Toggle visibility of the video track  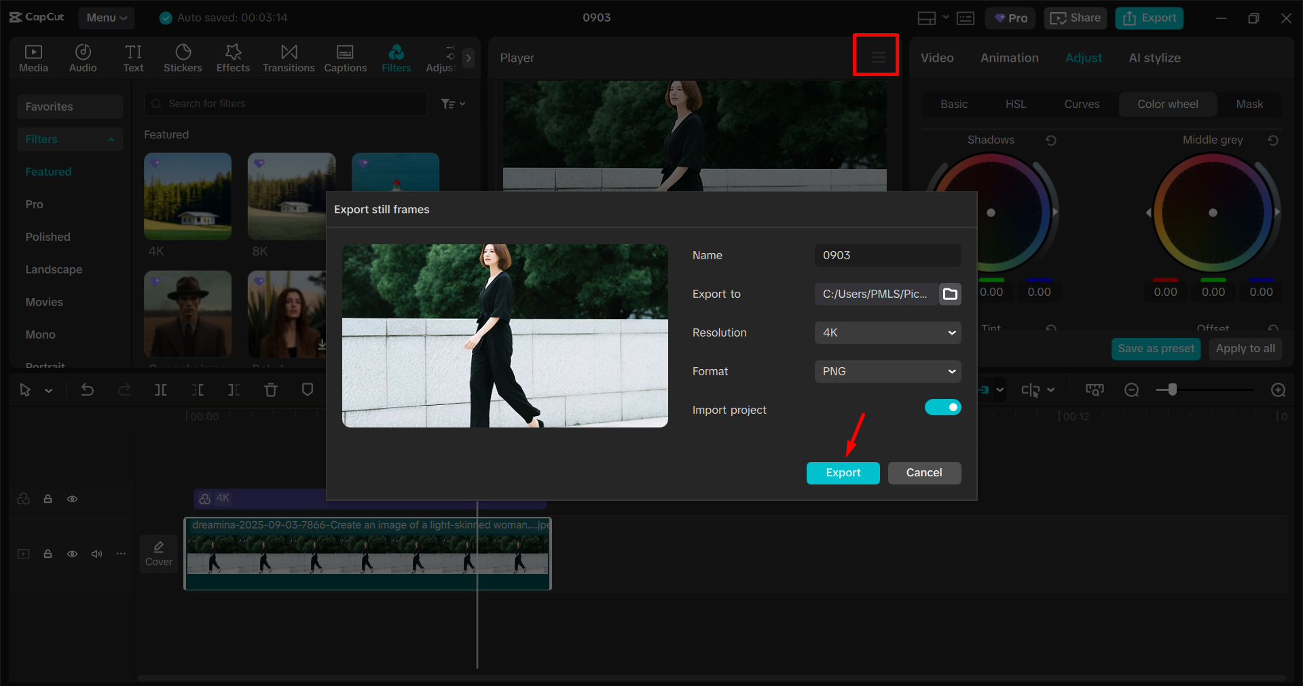pyautogui.click(x=72, y=554)
